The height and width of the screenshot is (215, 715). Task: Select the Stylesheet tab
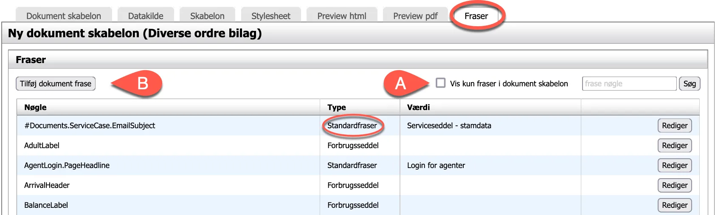(271, 16)
